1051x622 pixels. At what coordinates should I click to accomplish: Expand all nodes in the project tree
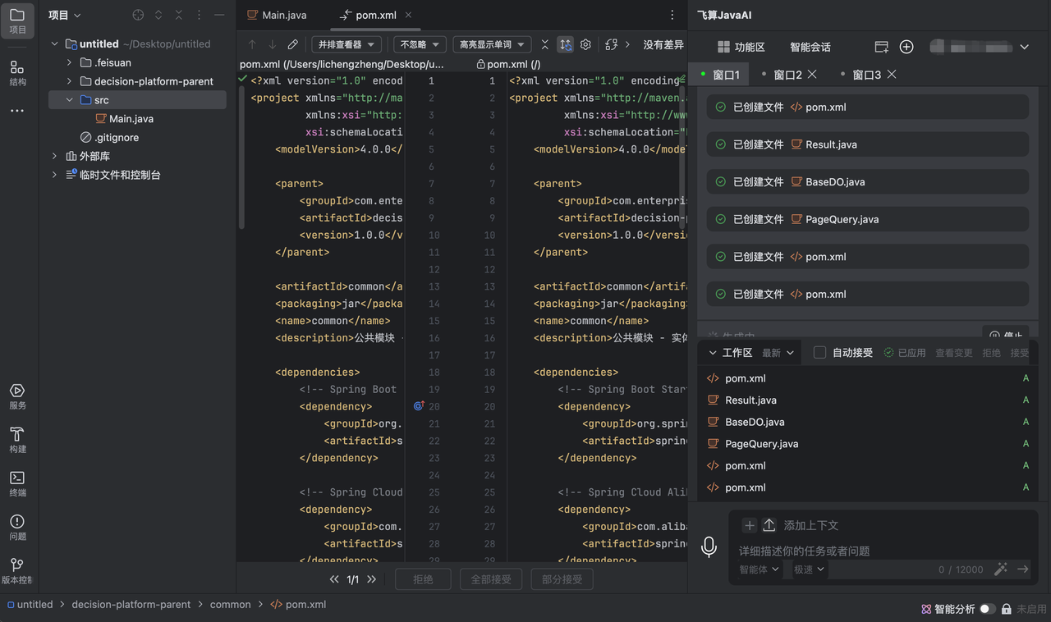click(x=158, y=15)
